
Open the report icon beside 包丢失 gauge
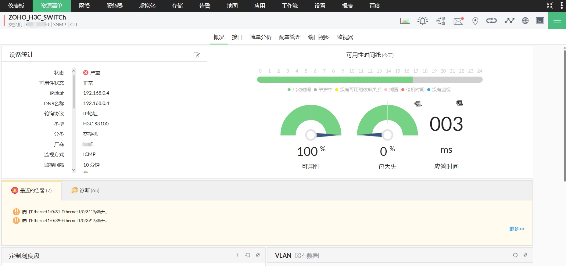click(x=418, y=104)
